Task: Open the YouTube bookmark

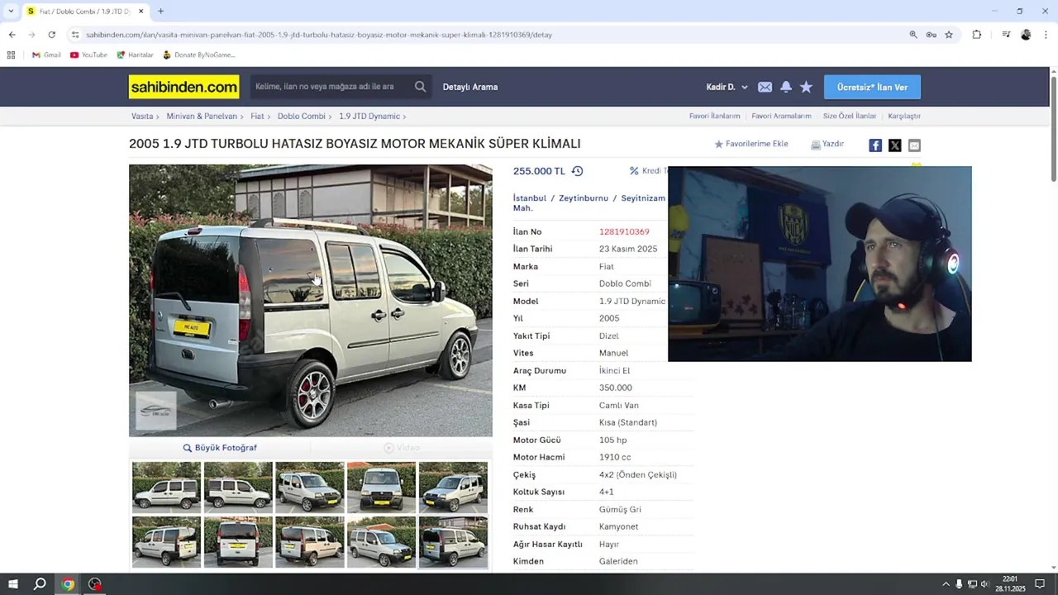Action: [x=88, y=55]
